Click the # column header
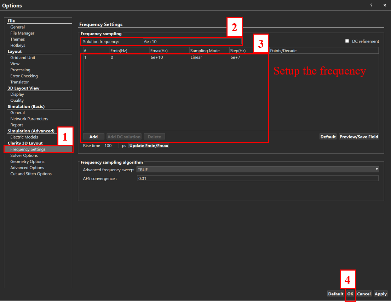 [97, 51]
